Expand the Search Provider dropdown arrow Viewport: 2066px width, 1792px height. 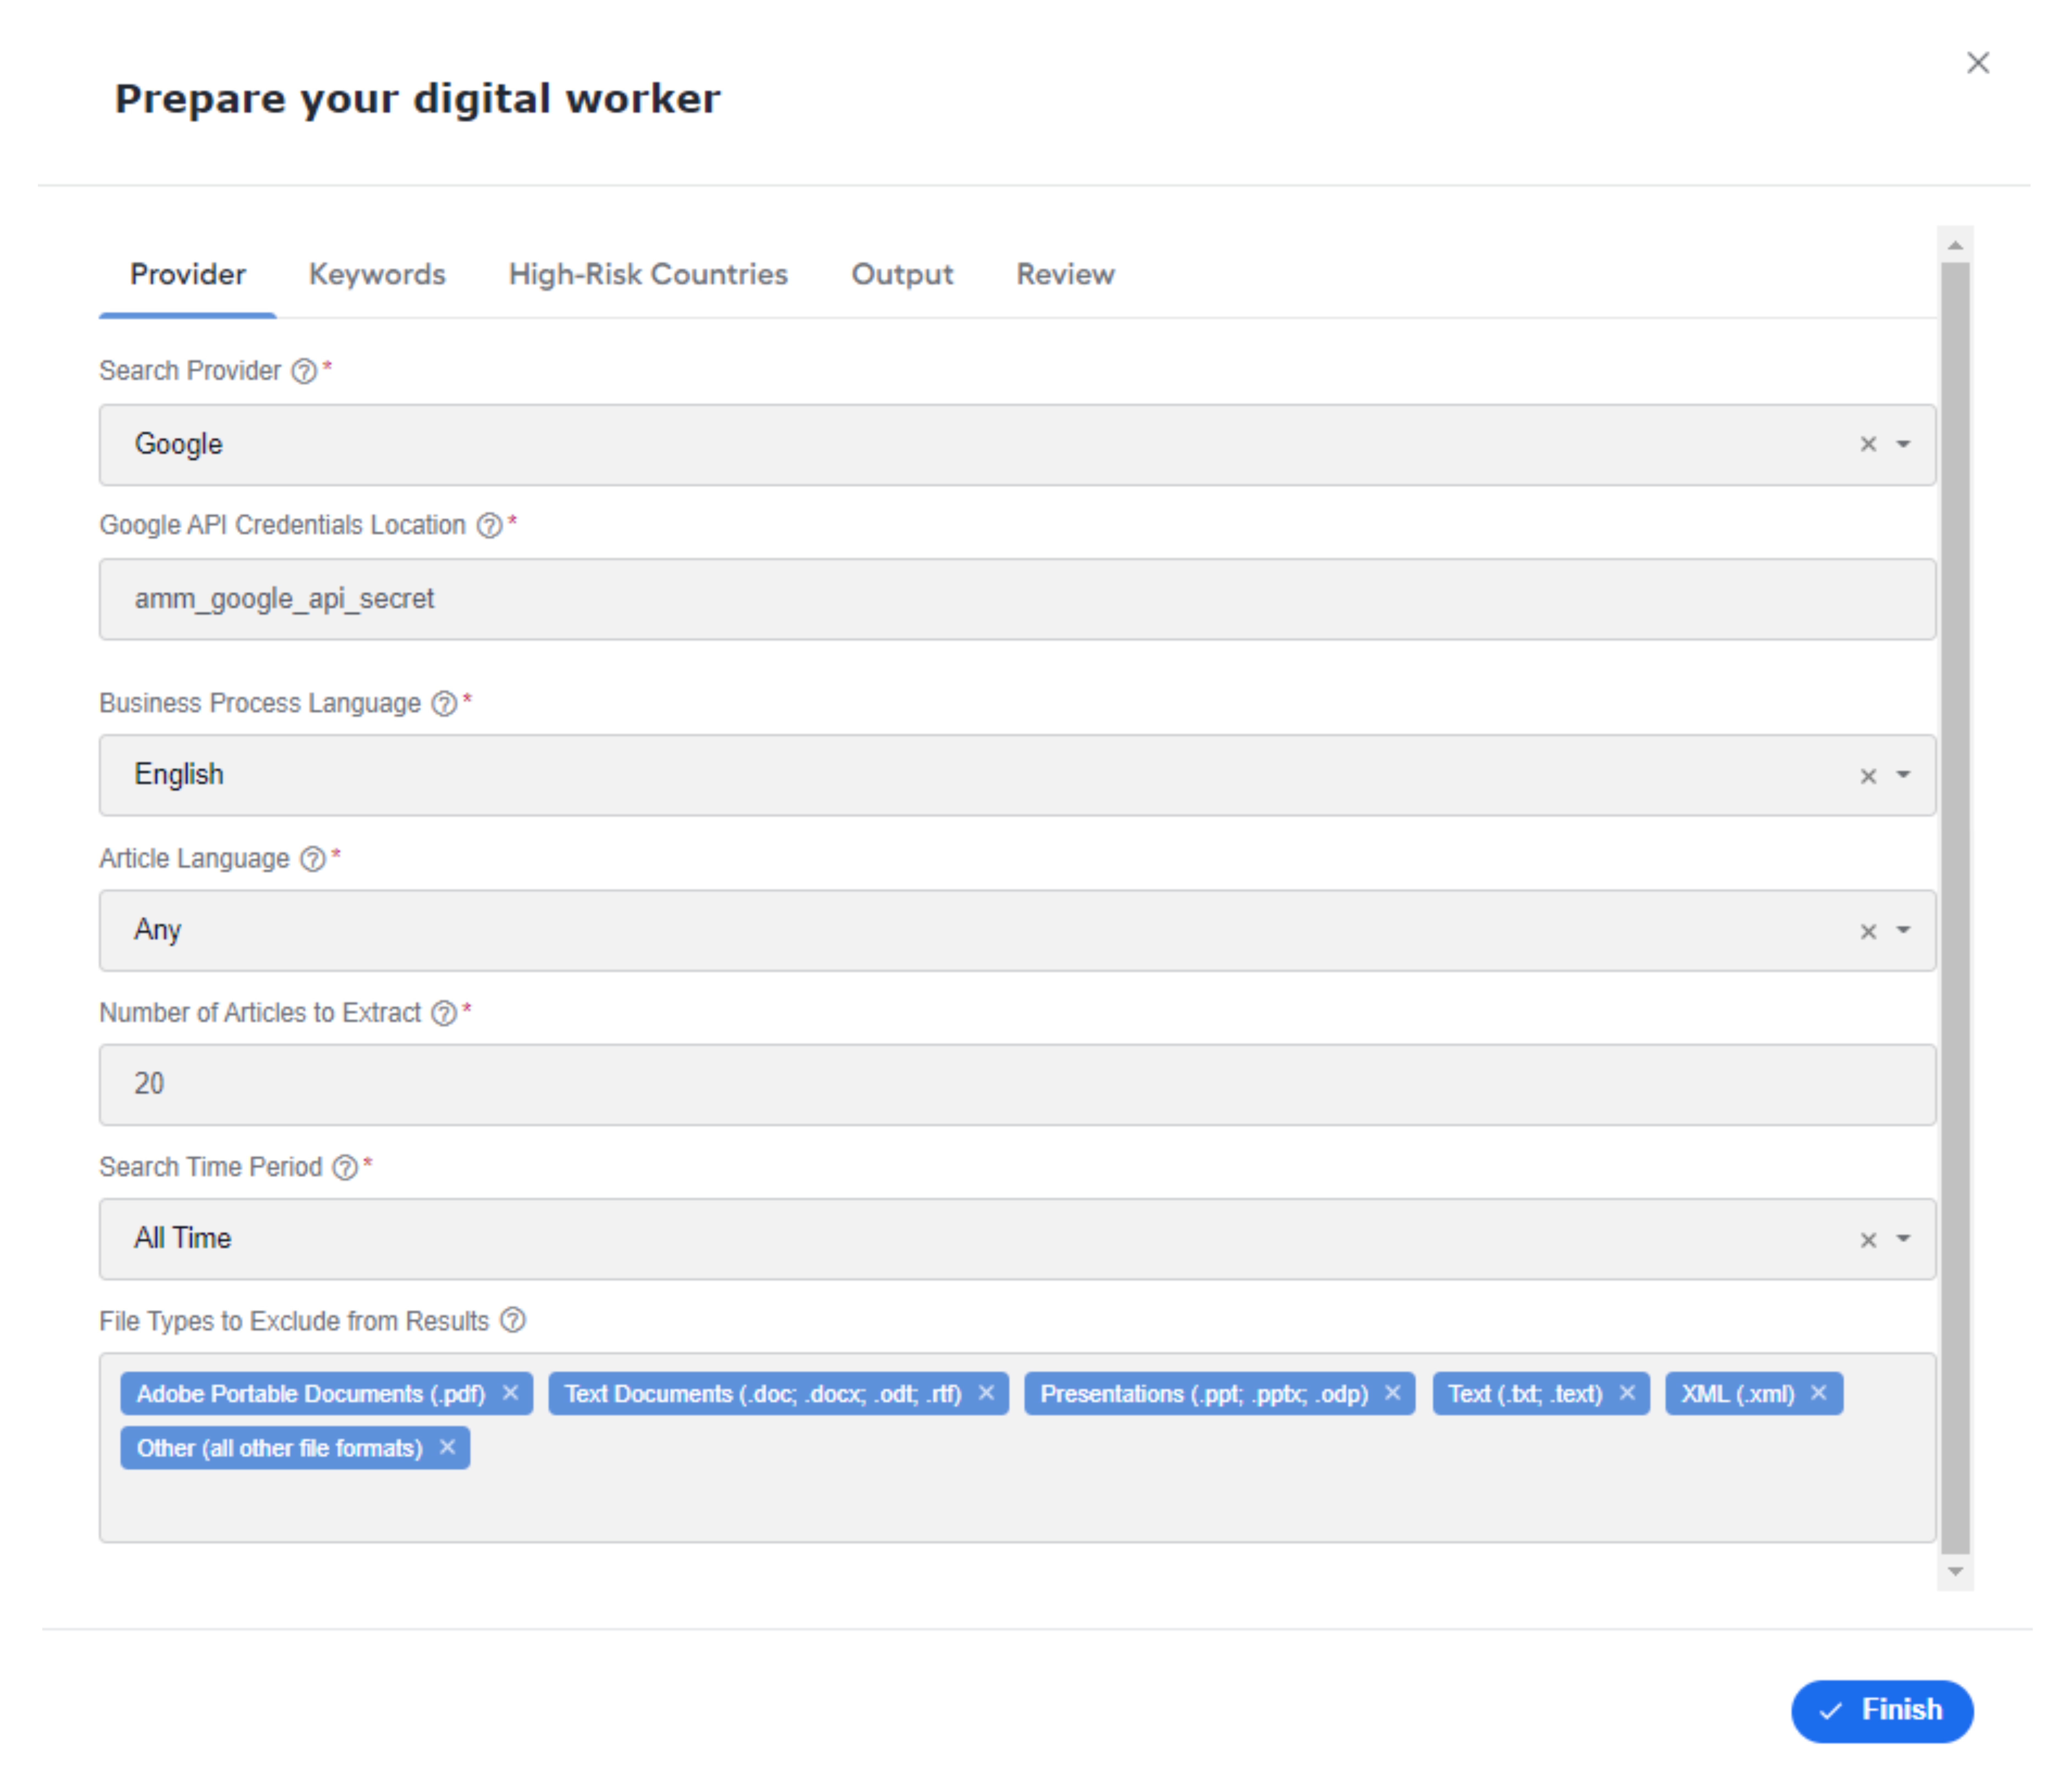click(x=1903, y=444)
